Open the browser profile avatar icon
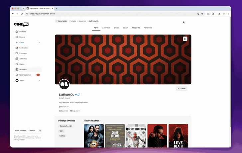242x153 pixels. pyautogui.click(x=224, y=14)
